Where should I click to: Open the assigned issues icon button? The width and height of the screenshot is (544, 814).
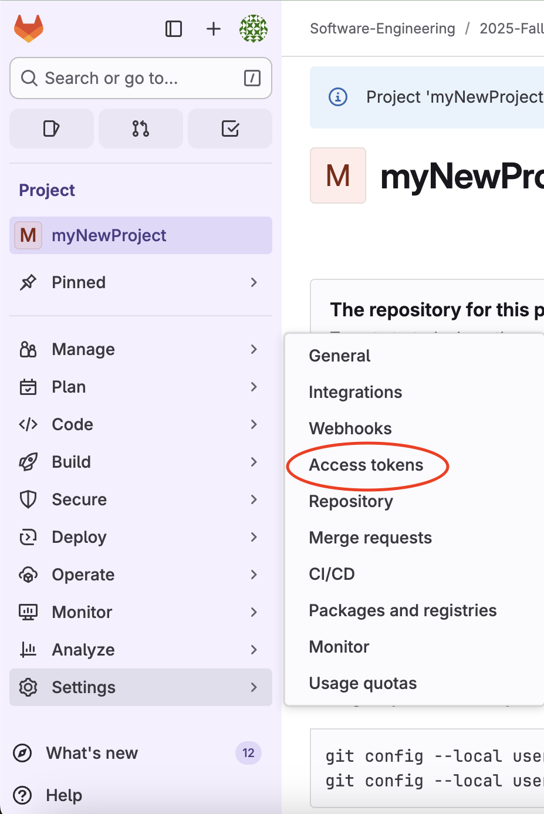52,129
